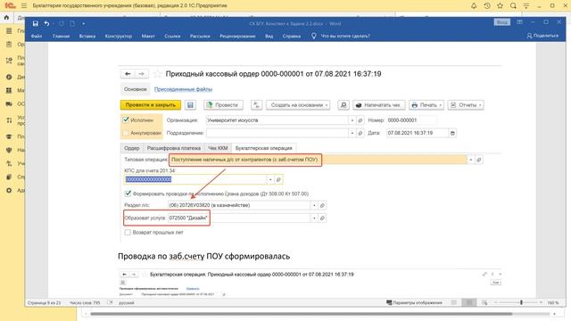The height and width of the screenshot is (321, 571).
Task: Toggle the Аннулирован checkbox
Action: point(126,133)
